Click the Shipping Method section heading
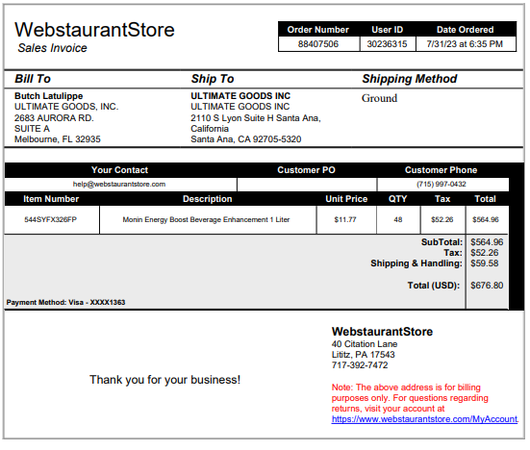Viewport: 530px width, 450px height. coord(410,79)
